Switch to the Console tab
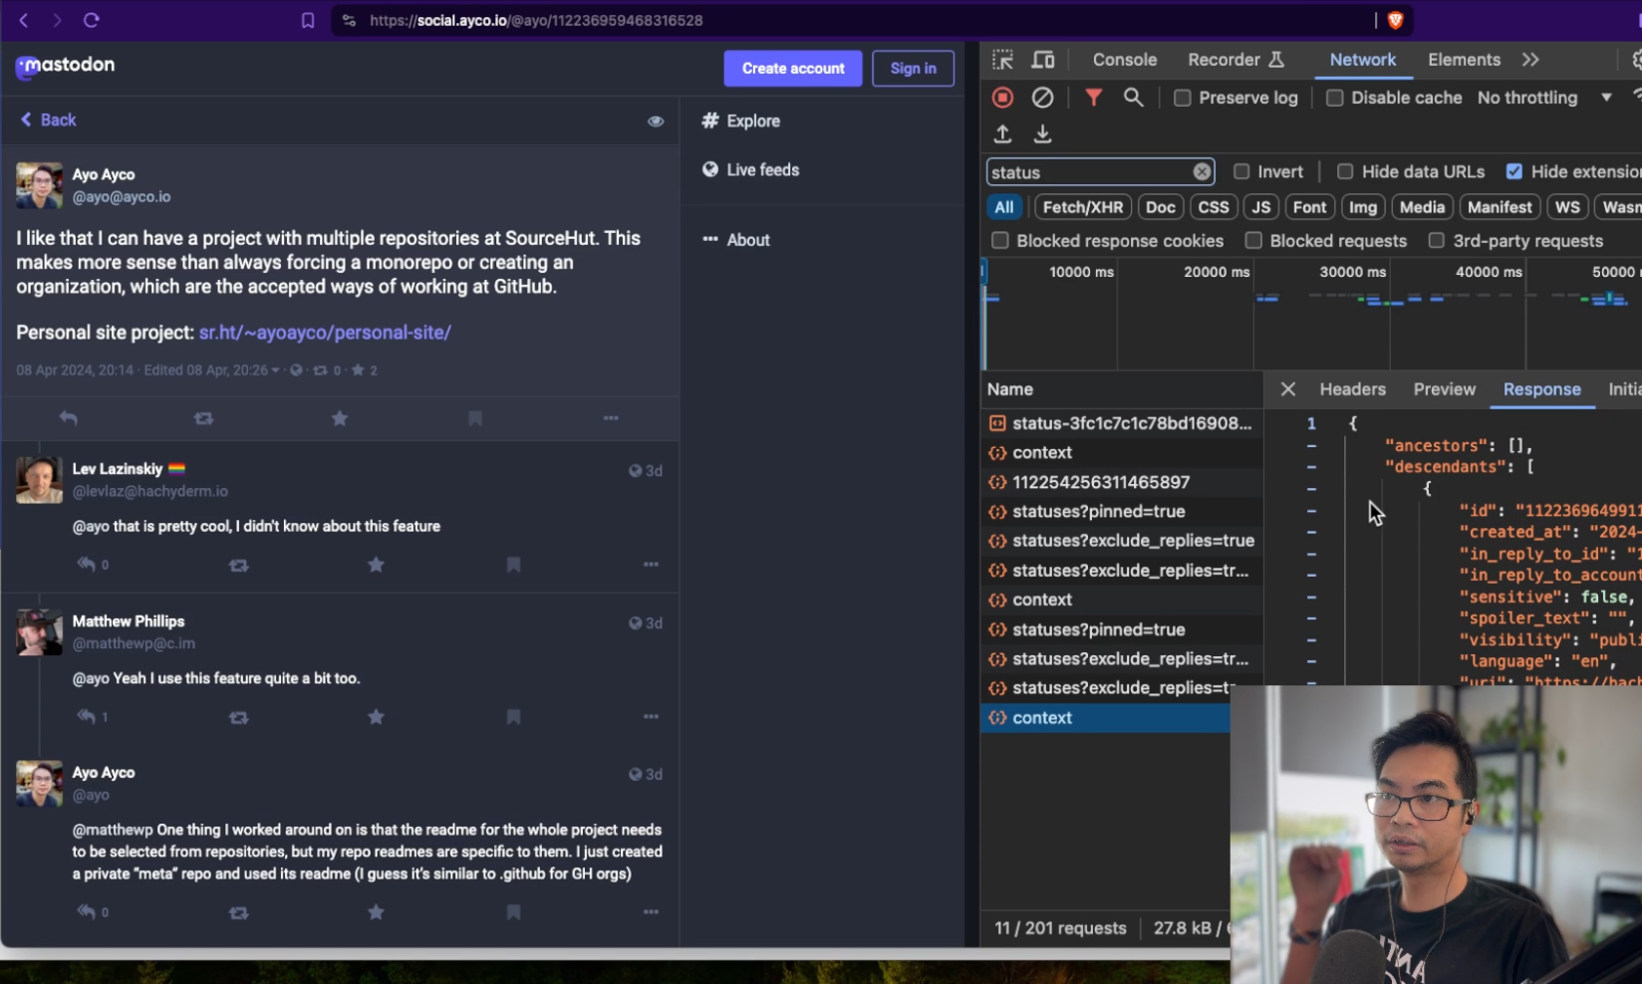The image size is (1642, 984). click(1124, 60)
